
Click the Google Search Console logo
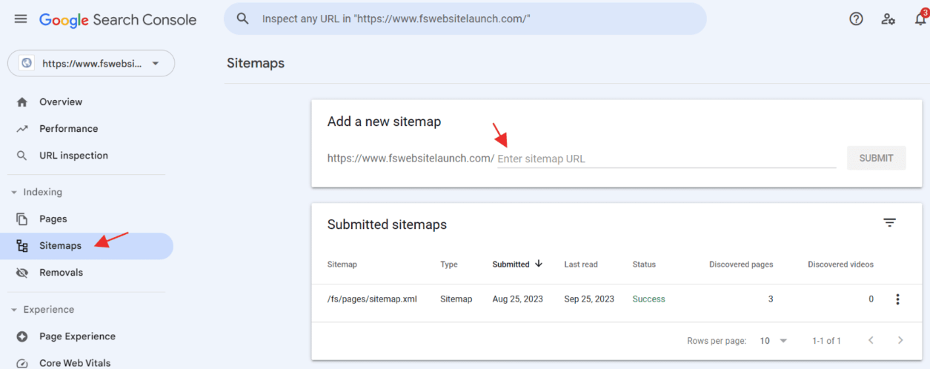[x=118, y=20]
